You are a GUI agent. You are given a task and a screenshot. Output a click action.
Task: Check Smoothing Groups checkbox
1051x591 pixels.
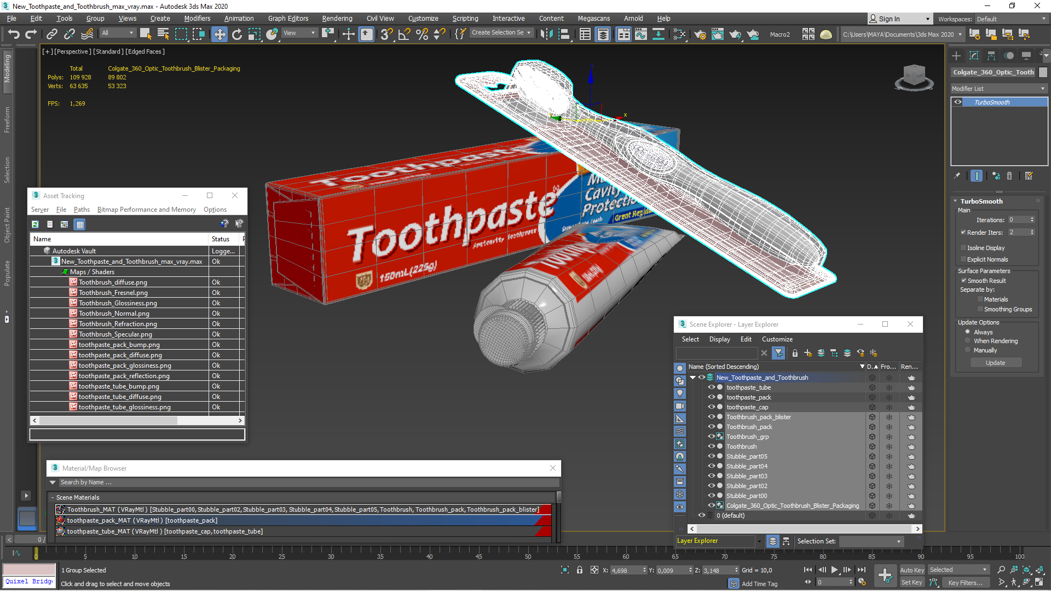coord(980,309)
